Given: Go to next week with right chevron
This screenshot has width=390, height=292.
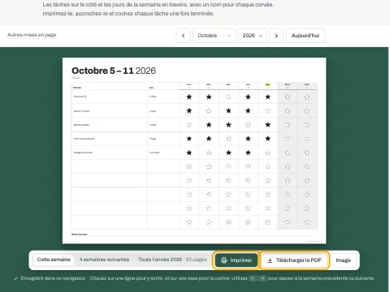Looking at the screenshot, I should 276,36.
